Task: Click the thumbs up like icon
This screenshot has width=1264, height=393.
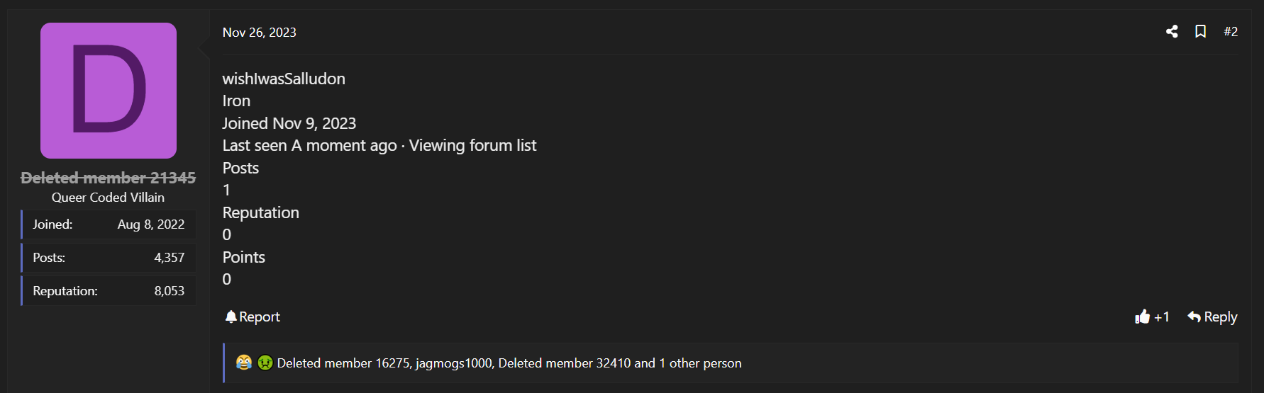Action: point(1142,317)
